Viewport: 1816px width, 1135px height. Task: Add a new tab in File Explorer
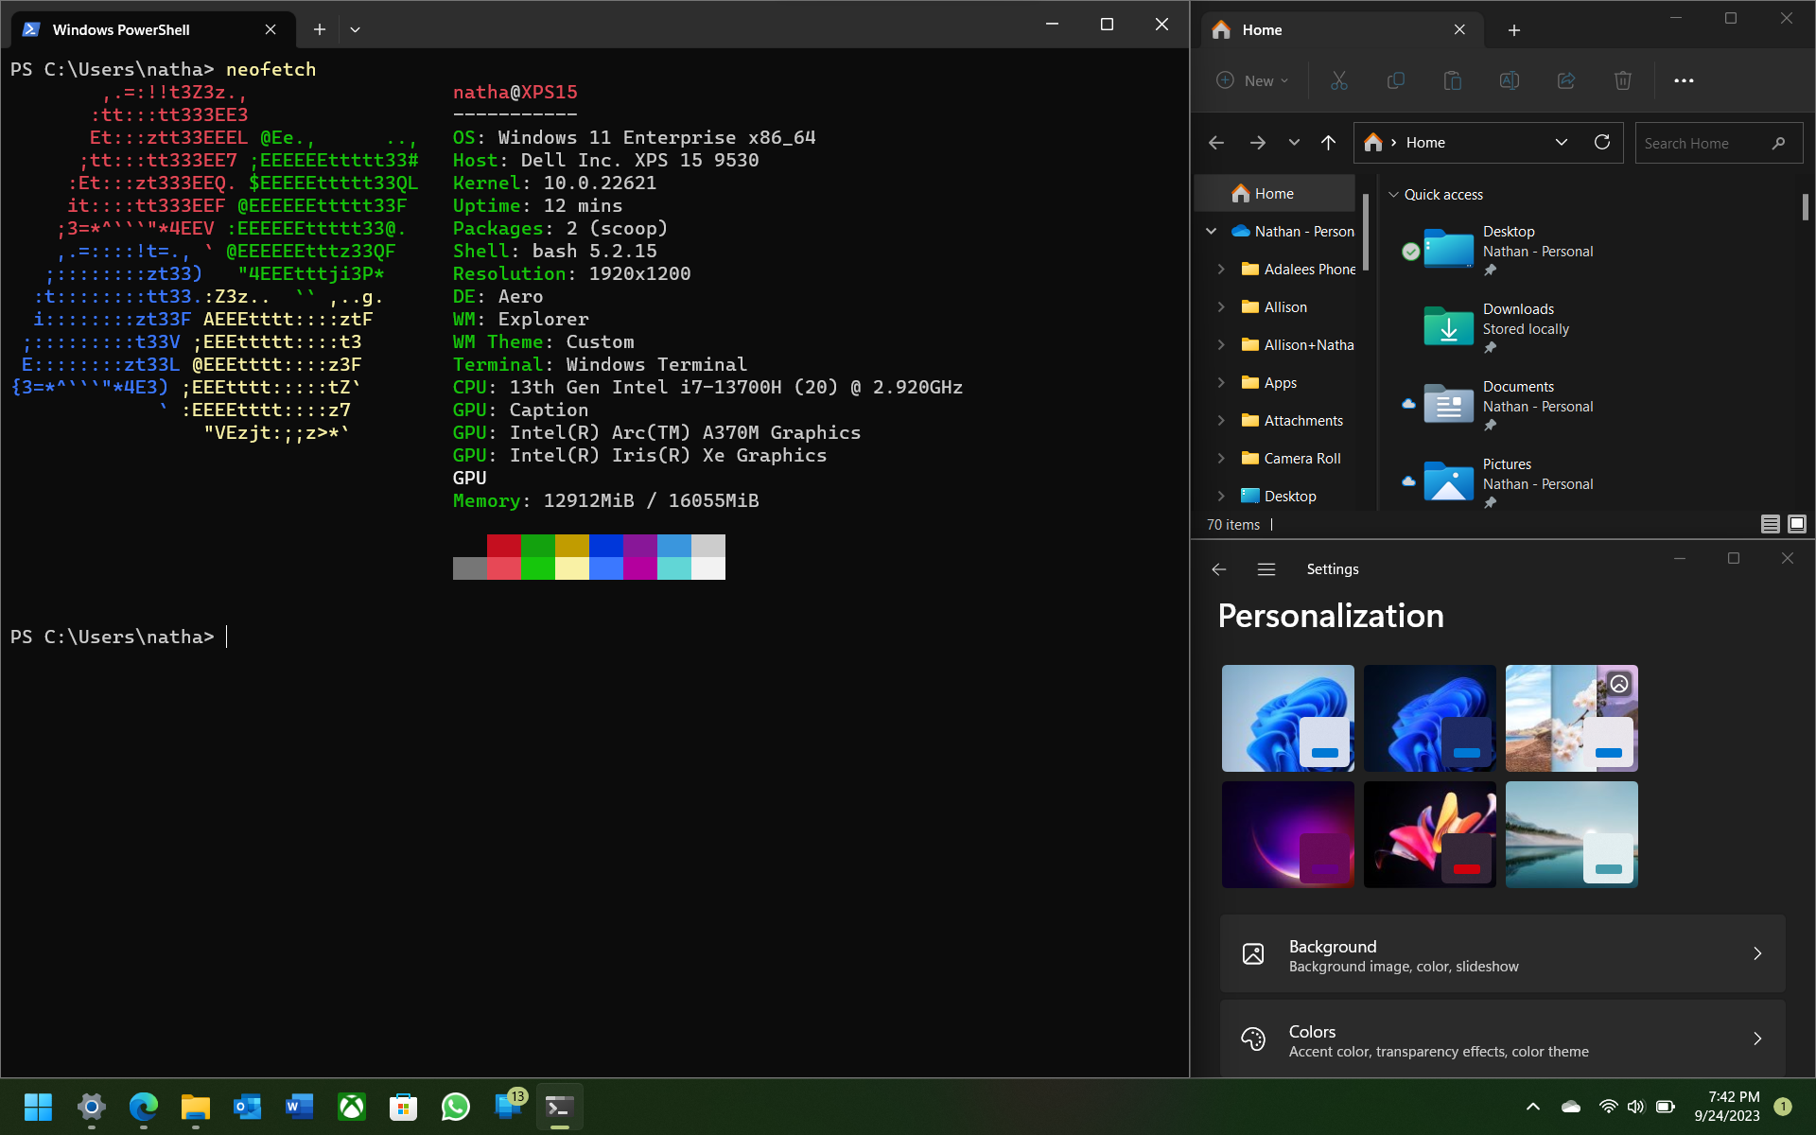[x=1513, y=30]
